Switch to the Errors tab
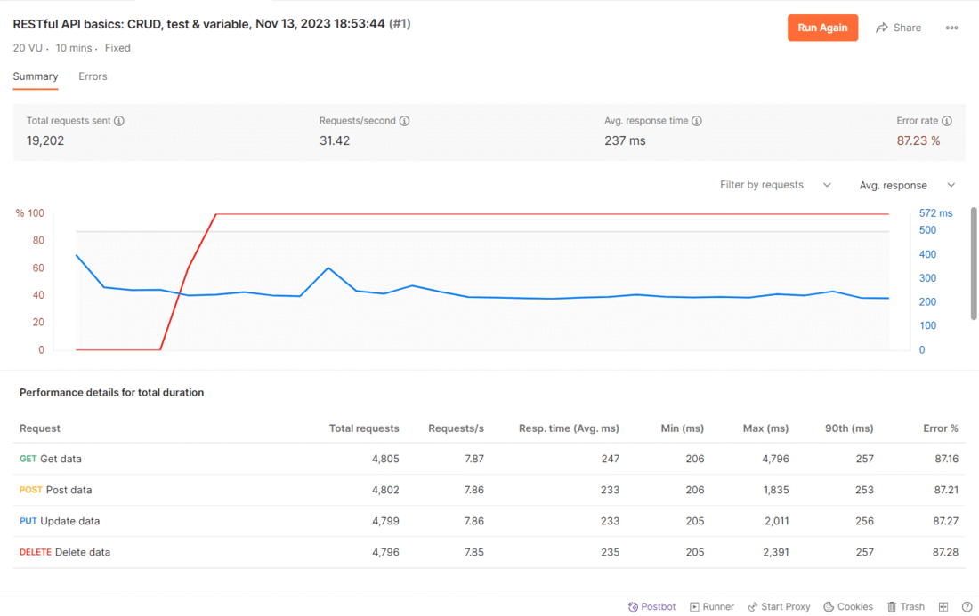 93,76
